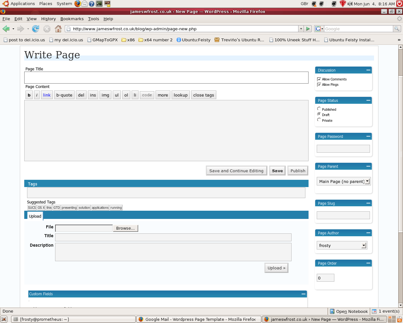Click the browser vertical scrollbar down arrow

click(400, 305)
